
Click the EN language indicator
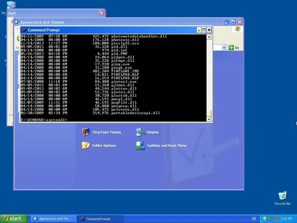254,219
